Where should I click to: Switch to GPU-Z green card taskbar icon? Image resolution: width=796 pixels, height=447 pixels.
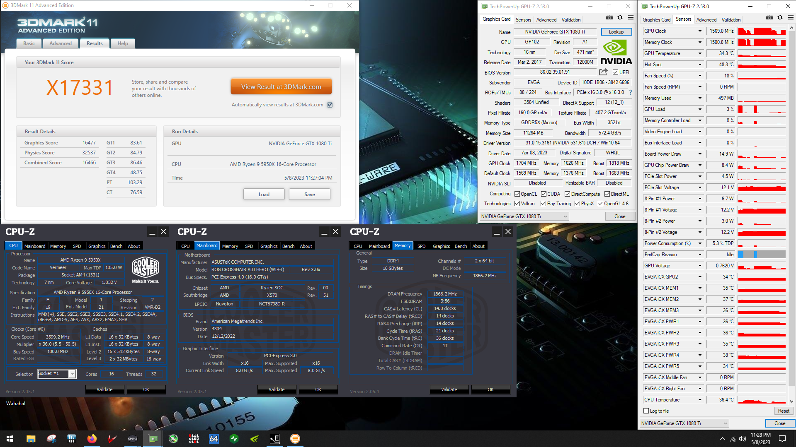tap(153, 439)
